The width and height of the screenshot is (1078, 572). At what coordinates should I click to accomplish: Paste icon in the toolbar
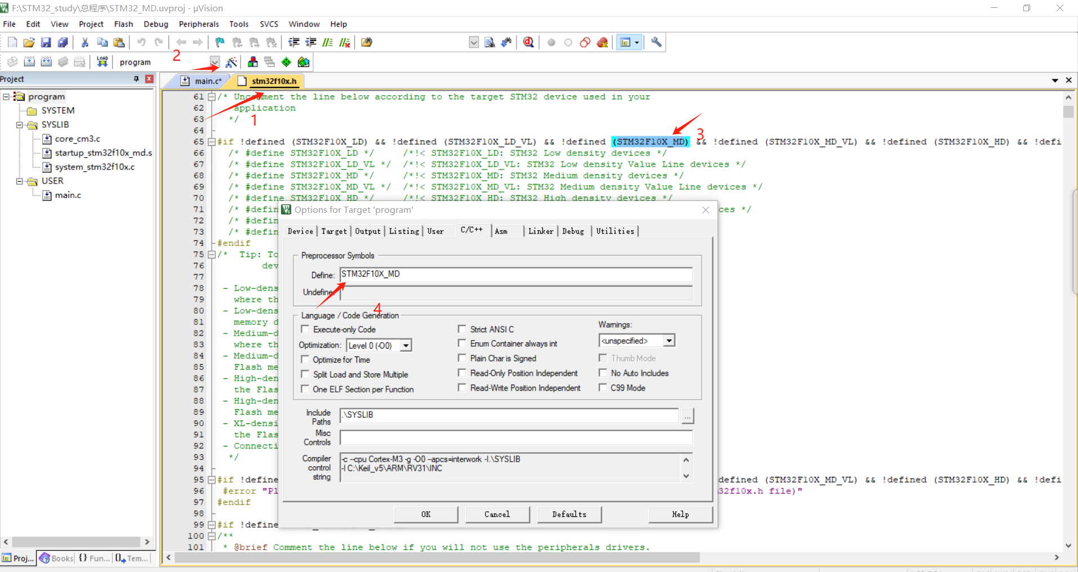[x=119, y=42]
